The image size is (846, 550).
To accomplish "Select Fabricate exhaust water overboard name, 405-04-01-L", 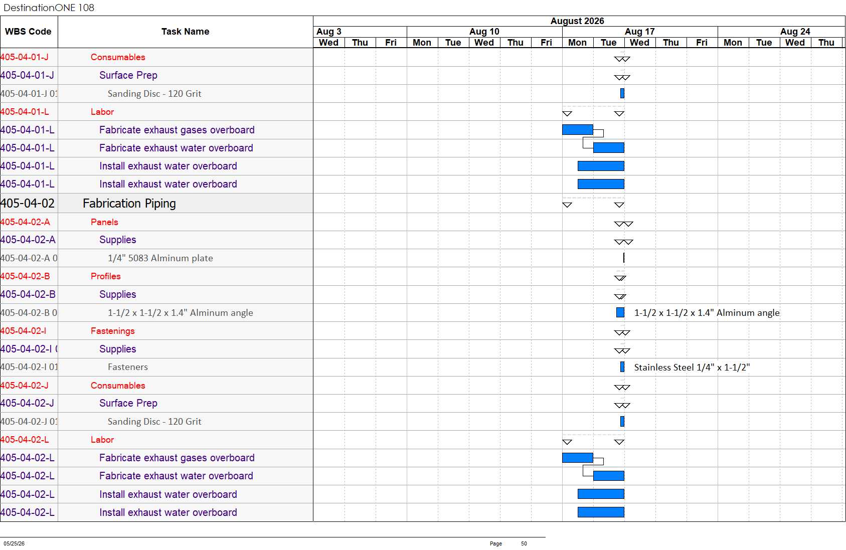I will [176, 148].
